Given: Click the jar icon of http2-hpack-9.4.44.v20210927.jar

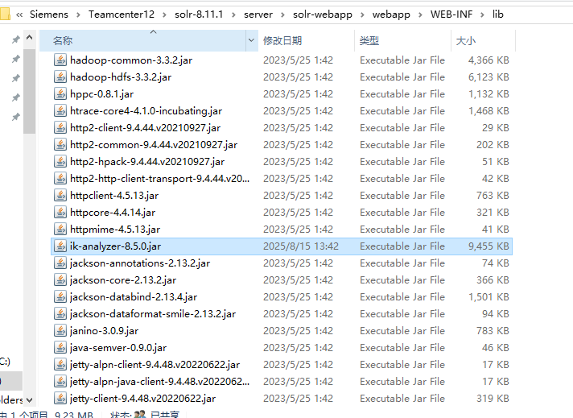Looking at the screenshot, I should 60,162.
